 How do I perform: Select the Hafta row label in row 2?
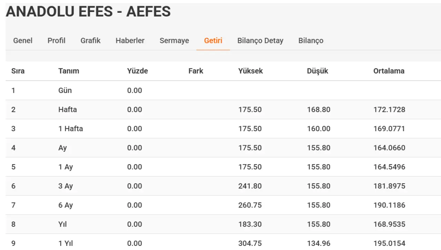click(x=68, y=110)
